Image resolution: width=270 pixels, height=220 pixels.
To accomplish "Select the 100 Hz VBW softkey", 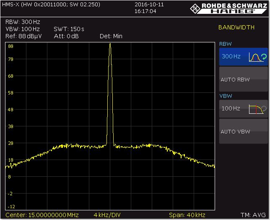I will [x=231, y=109].
